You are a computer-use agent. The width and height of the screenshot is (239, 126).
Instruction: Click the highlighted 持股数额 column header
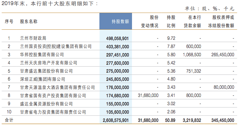(x=120, y=21)
